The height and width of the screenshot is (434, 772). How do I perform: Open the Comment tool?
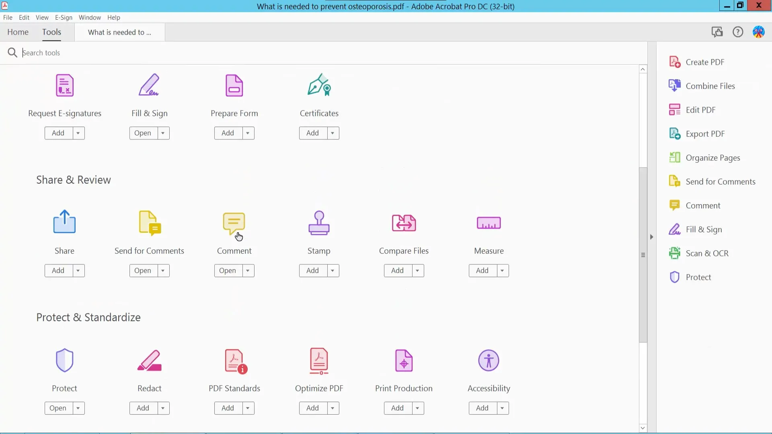[227, 270]
